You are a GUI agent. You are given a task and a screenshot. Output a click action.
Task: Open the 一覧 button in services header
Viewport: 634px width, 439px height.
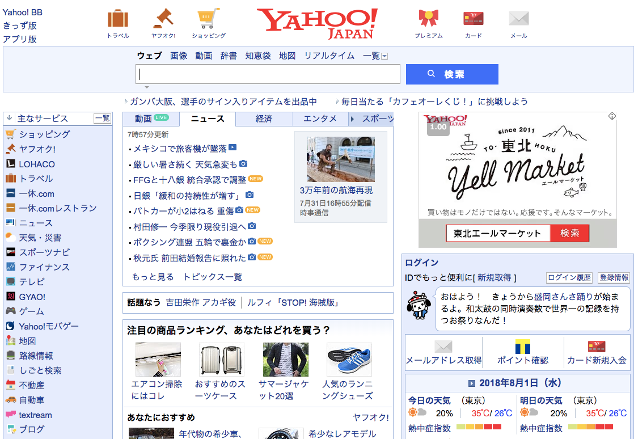coord(102,119)
